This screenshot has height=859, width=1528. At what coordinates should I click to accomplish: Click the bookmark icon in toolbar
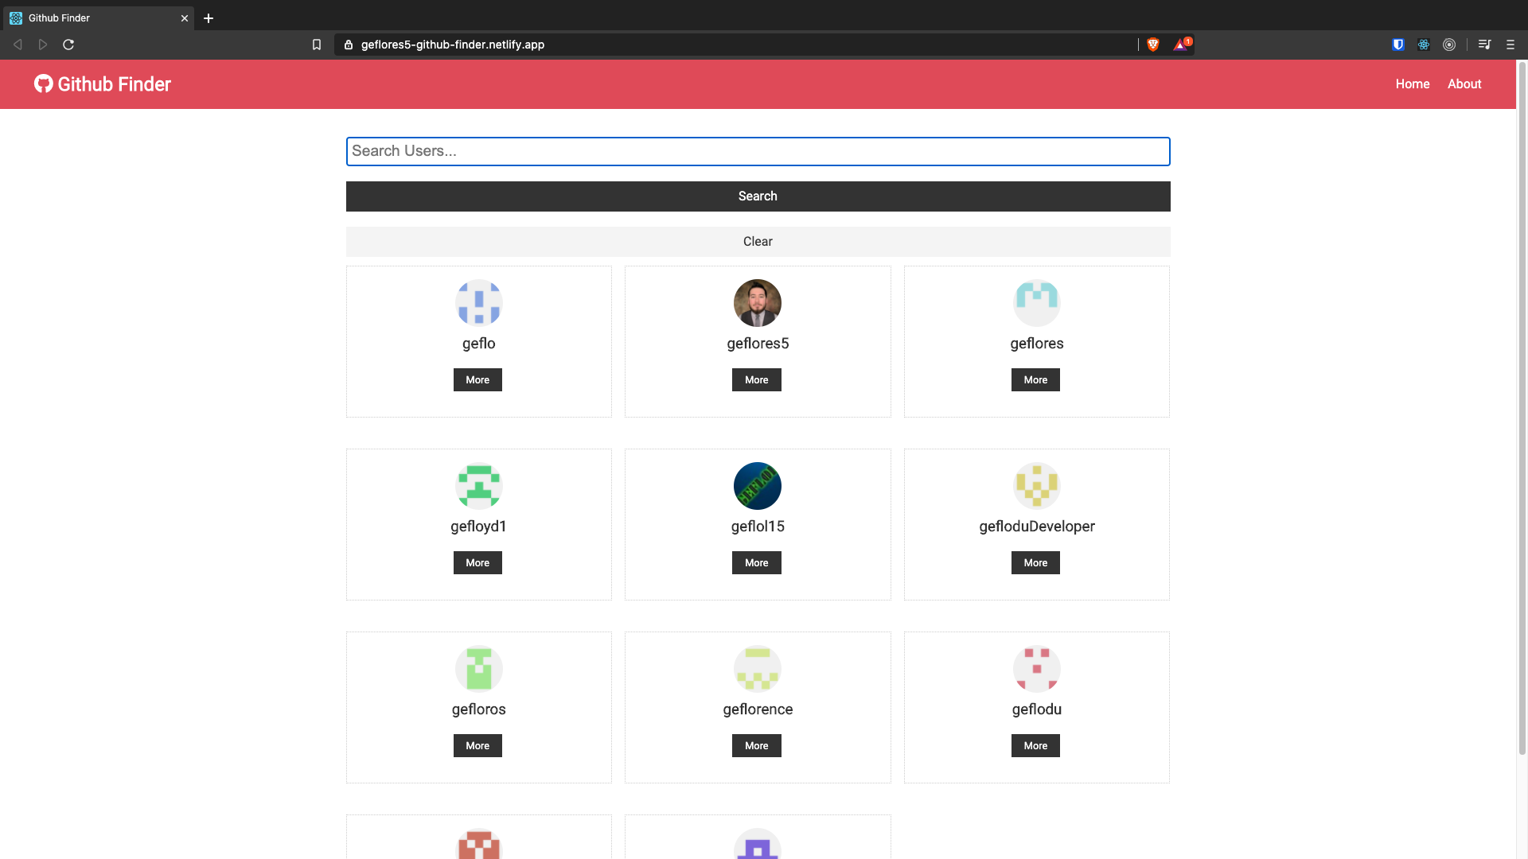(317, 45)
